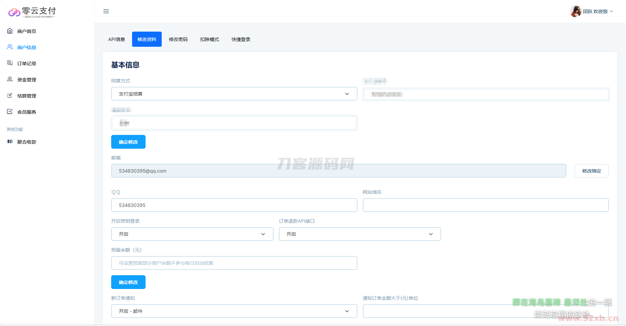626x326 pixels.
Task: Click the 修改绑定 button next to email
Action: (591, 171)
